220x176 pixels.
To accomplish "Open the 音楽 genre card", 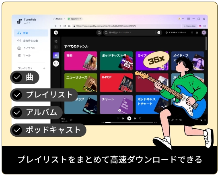I will tap(81, 61).
